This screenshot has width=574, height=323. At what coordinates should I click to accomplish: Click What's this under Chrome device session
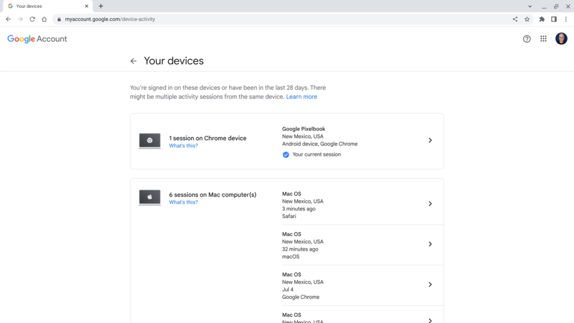tap(183, 145)
